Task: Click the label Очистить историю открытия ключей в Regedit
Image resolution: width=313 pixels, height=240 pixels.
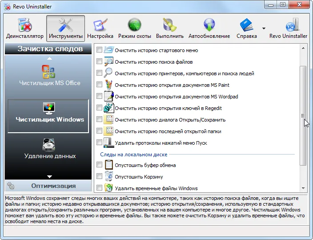Action: (x=168, y=108)
